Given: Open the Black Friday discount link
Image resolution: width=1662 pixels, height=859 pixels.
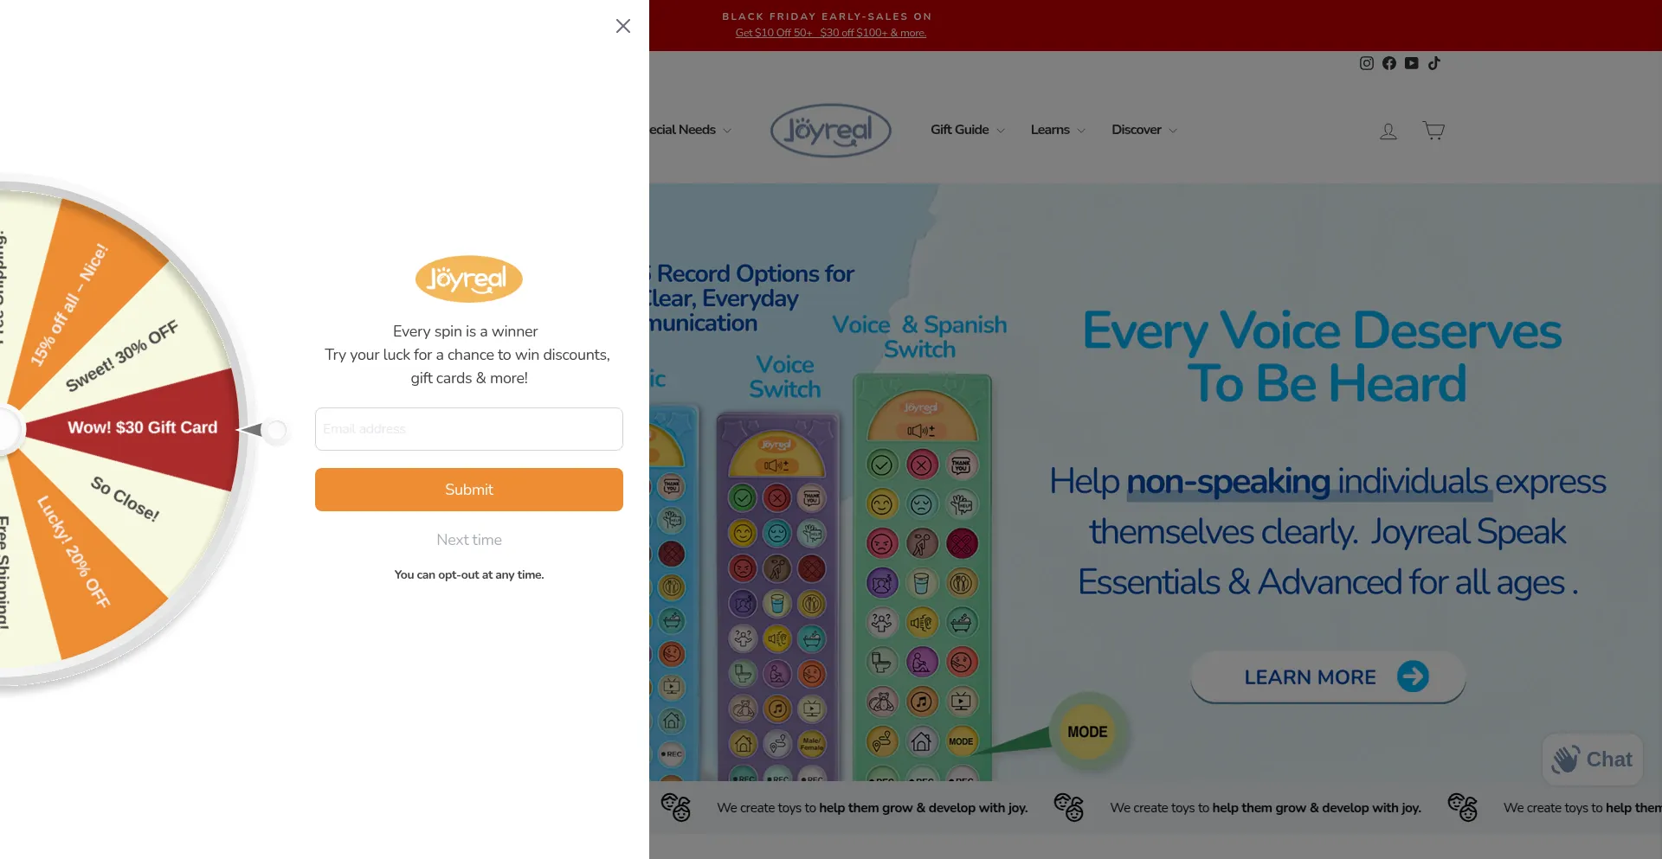Looking at the screenshot, I should coord(831,33).
